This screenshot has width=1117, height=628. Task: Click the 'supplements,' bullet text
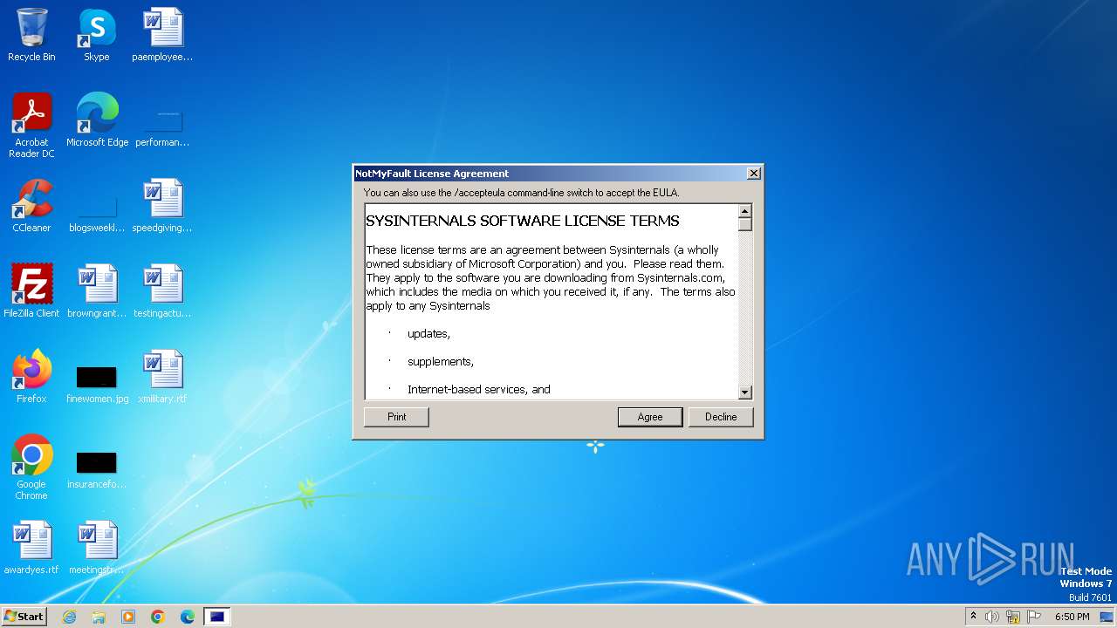441,362
